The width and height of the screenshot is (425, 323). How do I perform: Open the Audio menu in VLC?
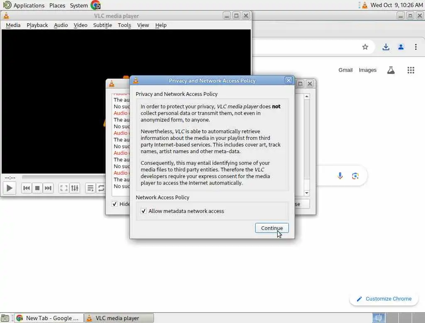(61, 25)
